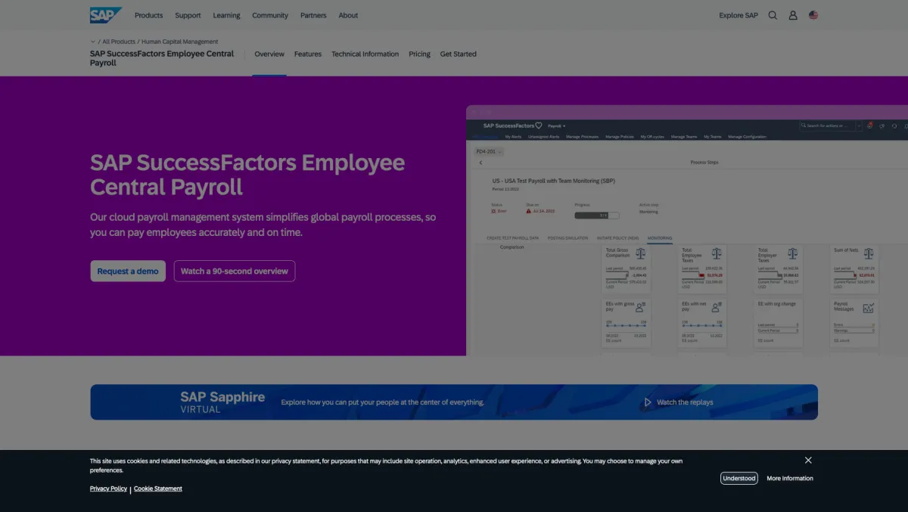
Task: Click the back arrow beside Process Steps
Action: pyautogui.click(x=480, y=163)
